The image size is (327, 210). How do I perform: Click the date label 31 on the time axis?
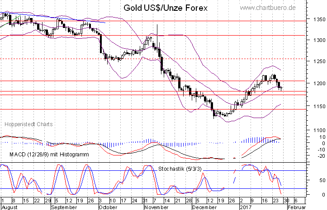145,201
